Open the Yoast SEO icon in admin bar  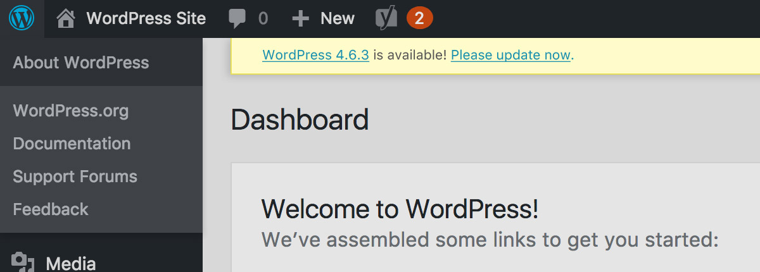tap(386, 18)
